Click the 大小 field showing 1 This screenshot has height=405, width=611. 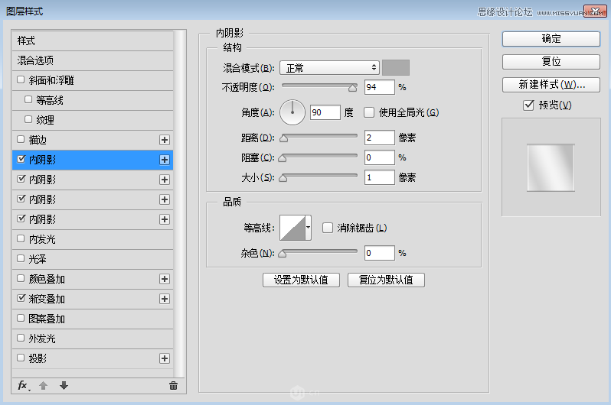[x=380, y=177]
